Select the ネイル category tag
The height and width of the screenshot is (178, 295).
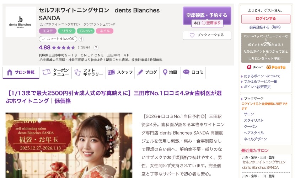click(104, 31)
